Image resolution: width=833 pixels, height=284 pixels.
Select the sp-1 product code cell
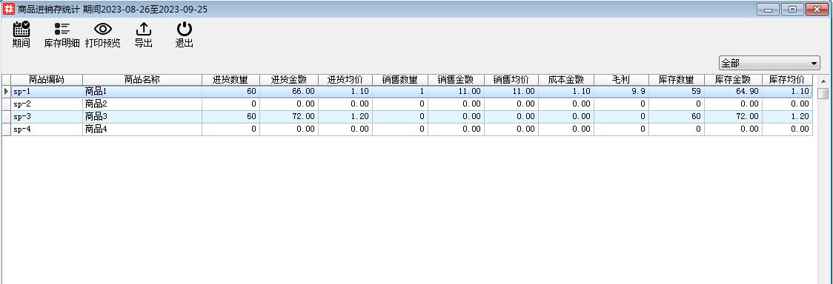point(47,91)
